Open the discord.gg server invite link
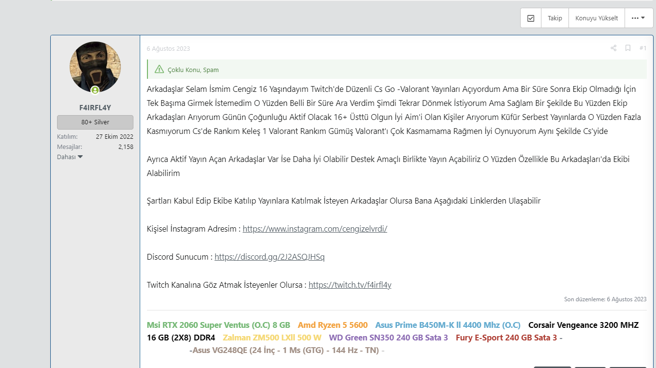The height and width of the screenshot is (368, 656). click(270, 257)
